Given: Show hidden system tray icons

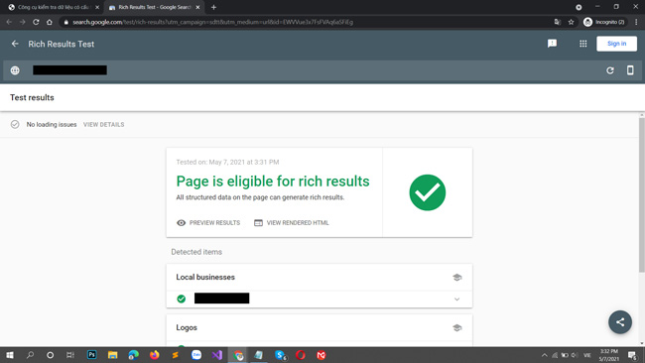Looking at the screenshot, I should click(x=544, y=355).
